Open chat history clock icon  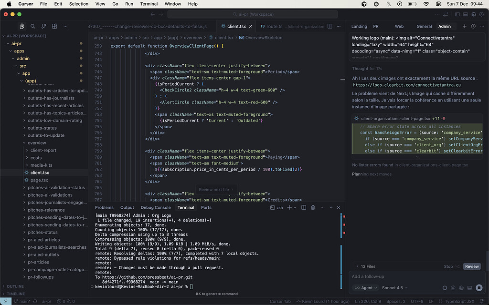pos(473,26)
